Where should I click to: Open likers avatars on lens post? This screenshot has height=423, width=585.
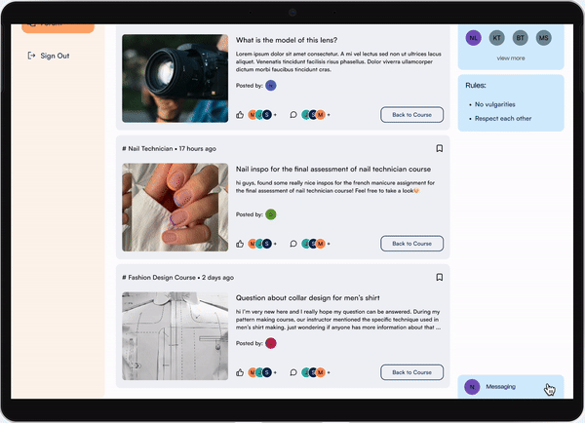260,114
